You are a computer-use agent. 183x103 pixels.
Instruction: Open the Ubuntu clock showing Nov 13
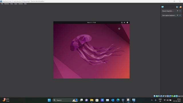(91, 23)
